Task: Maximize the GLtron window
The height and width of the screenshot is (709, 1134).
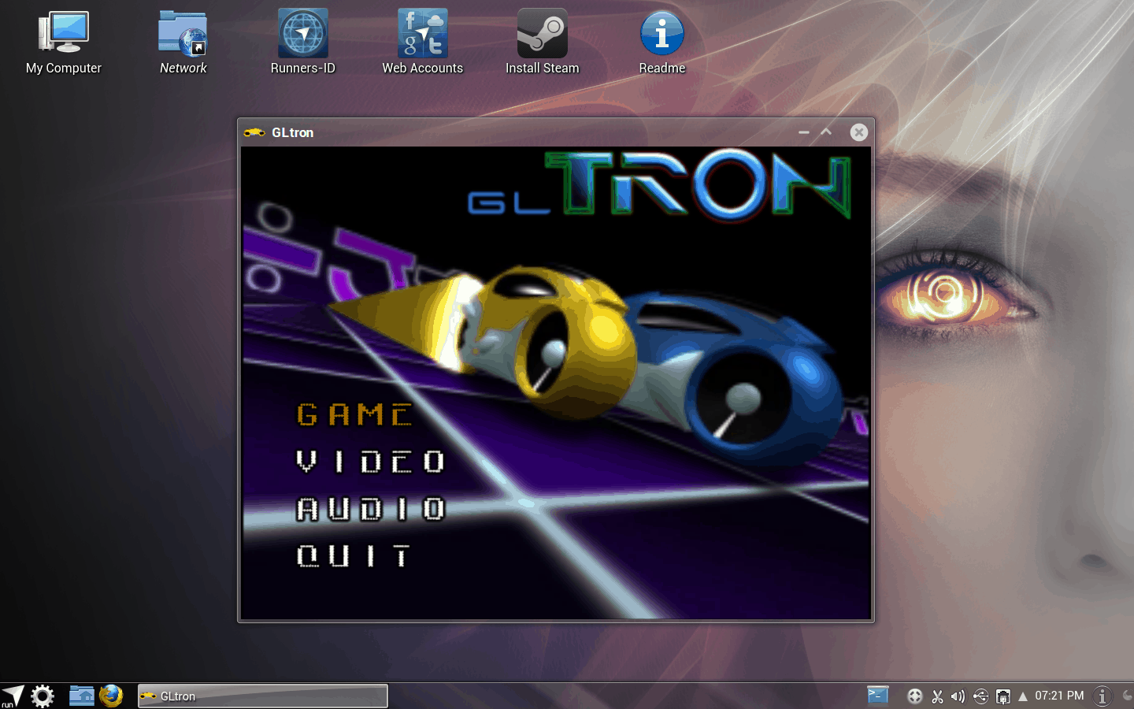Action: 826,132
